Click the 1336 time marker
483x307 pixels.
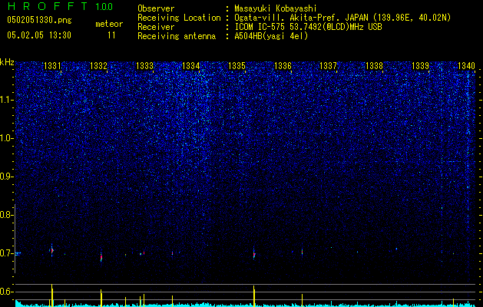click(x=283, y=66)
